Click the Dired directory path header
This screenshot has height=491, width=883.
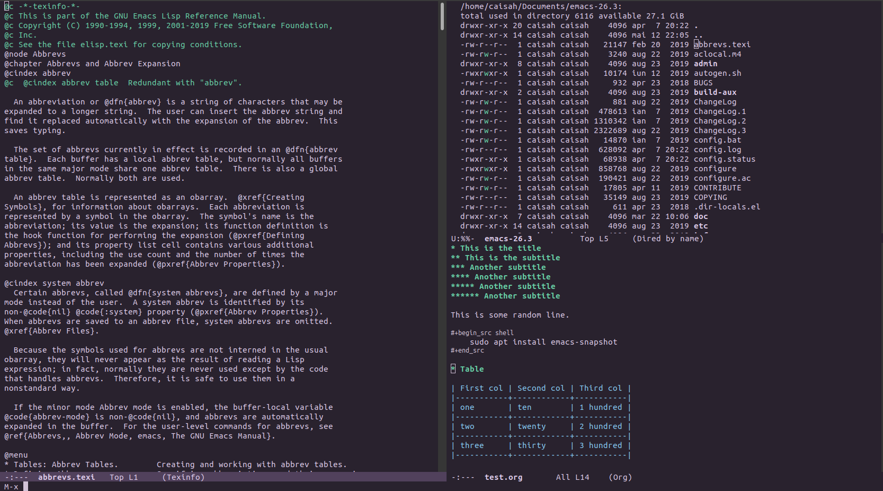pyautogui.click(x=541, y=6)
